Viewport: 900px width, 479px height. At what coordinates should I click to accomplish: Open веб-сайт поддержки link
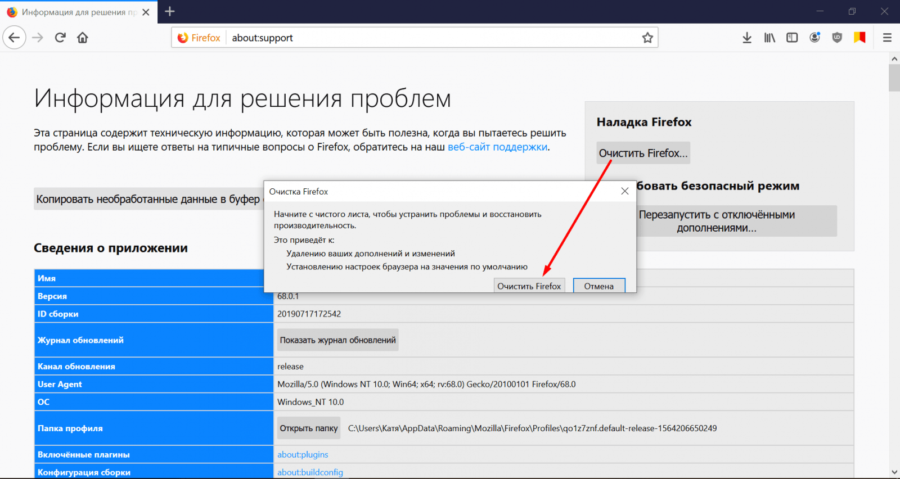pos(497,147)
